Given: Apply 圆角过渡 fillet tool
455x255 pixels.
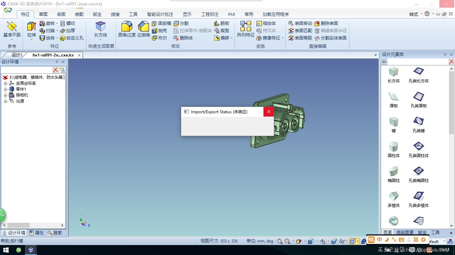Looking at the screenshot, I should (x=127, y=29).
